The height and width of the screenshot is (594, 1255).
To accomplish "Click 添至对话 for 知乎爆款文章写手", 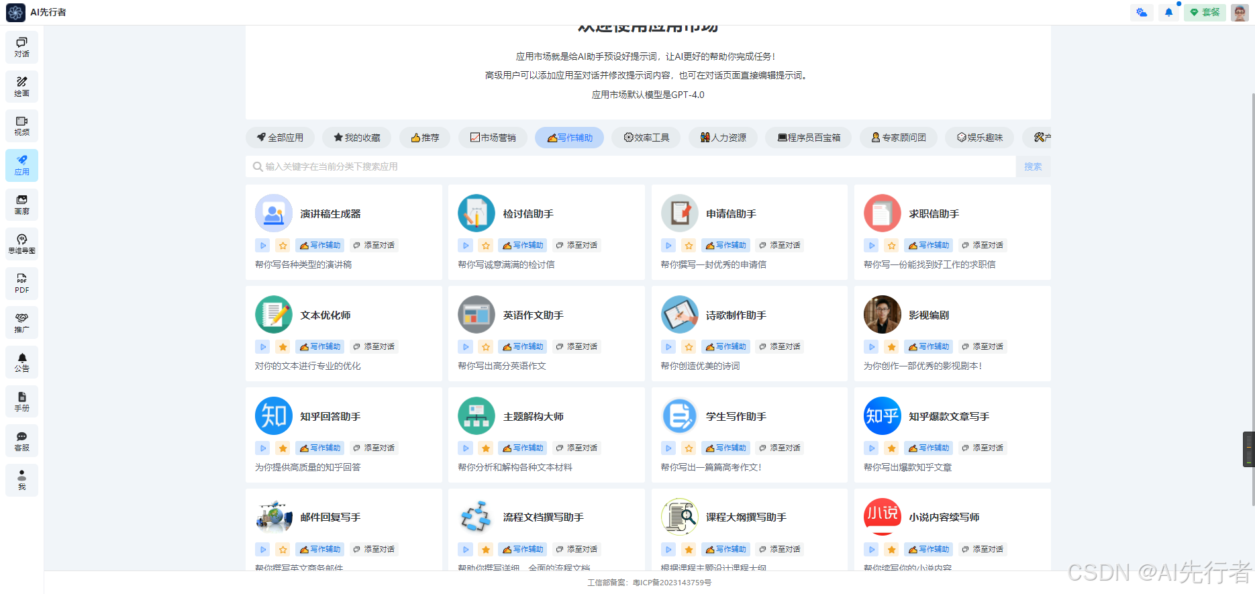I will tap(983, 448).
